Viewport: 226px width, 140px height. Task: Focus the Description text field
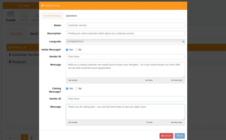[125, 33]
